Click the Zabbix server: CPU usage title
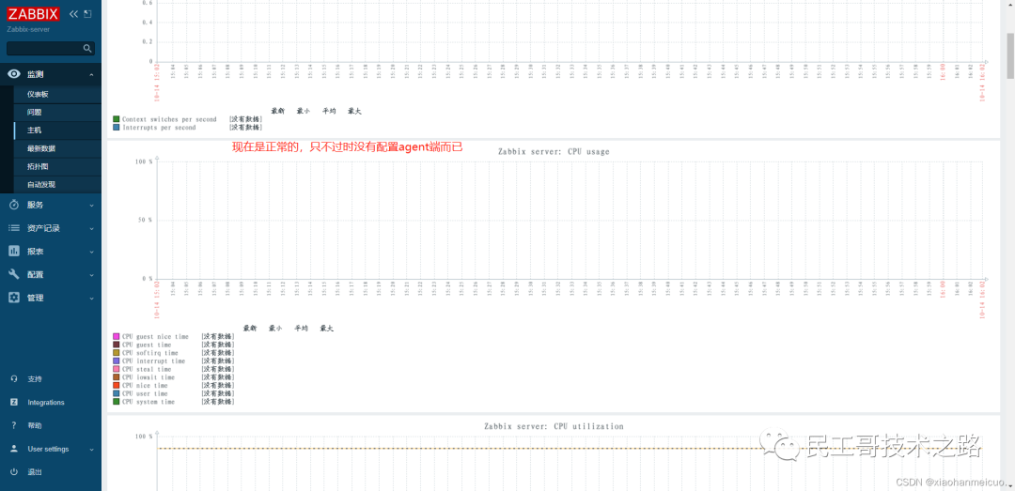The image size is (1015, 491). [x=554, y=151]
